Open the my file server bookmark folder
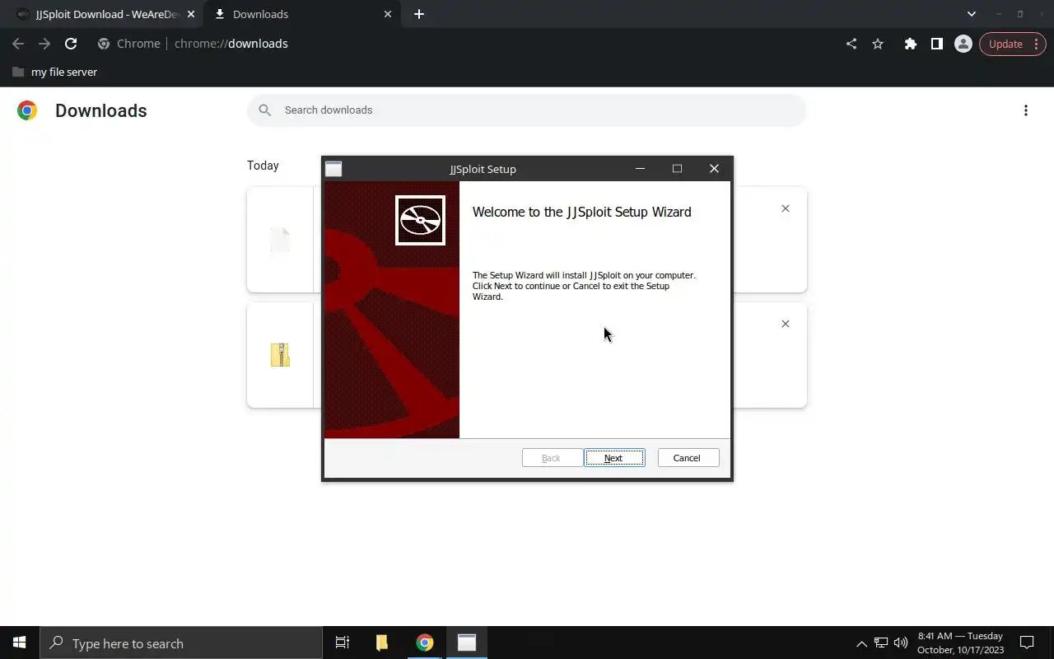 pyautogui.click(x=55, y=72)
